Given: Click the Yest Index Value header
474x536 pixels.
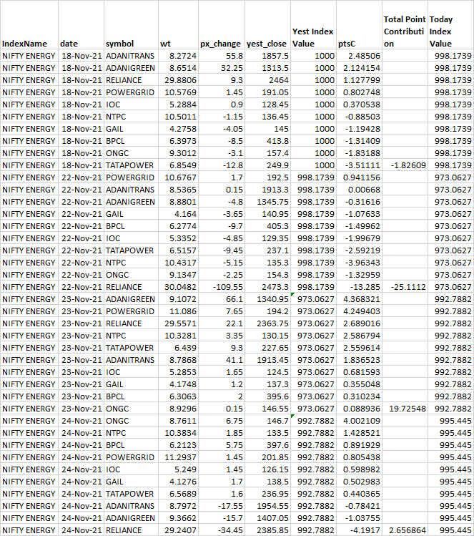Looking at the screenshot, I should [312, 38].
